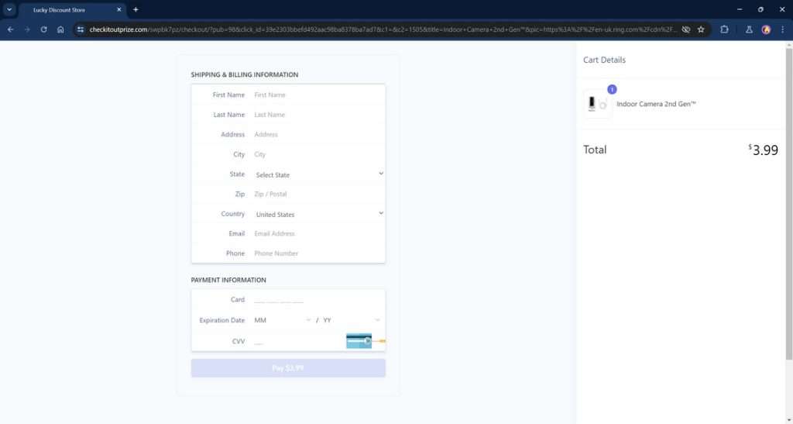
Task: Click the page vertical scrollbar
Action: 789,205
